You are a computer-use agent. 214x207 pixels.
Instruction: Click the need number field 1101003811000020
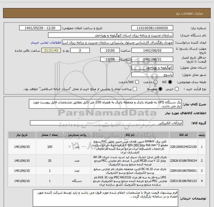[x=152, y=28]
